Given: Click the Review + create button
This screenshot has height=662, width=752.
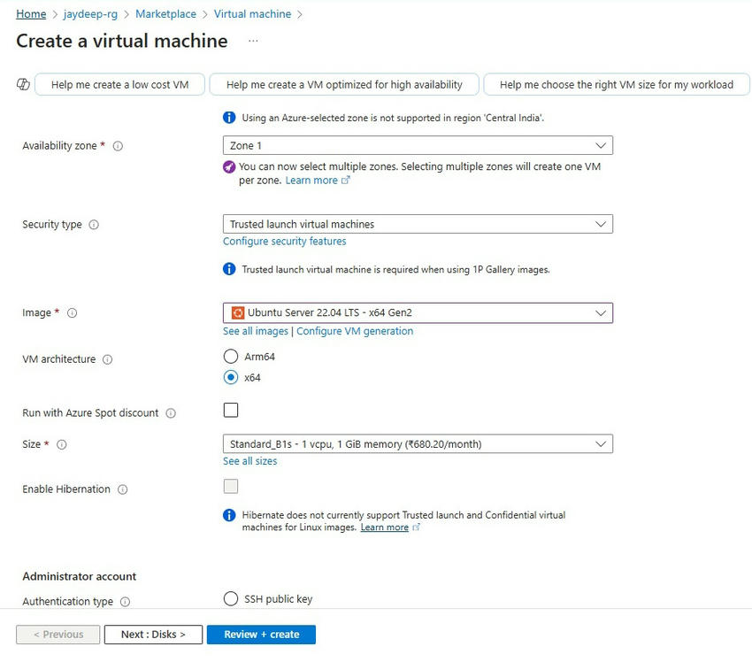Looking at the screenshot, I should pyautogui.click(x=261, y=634).
